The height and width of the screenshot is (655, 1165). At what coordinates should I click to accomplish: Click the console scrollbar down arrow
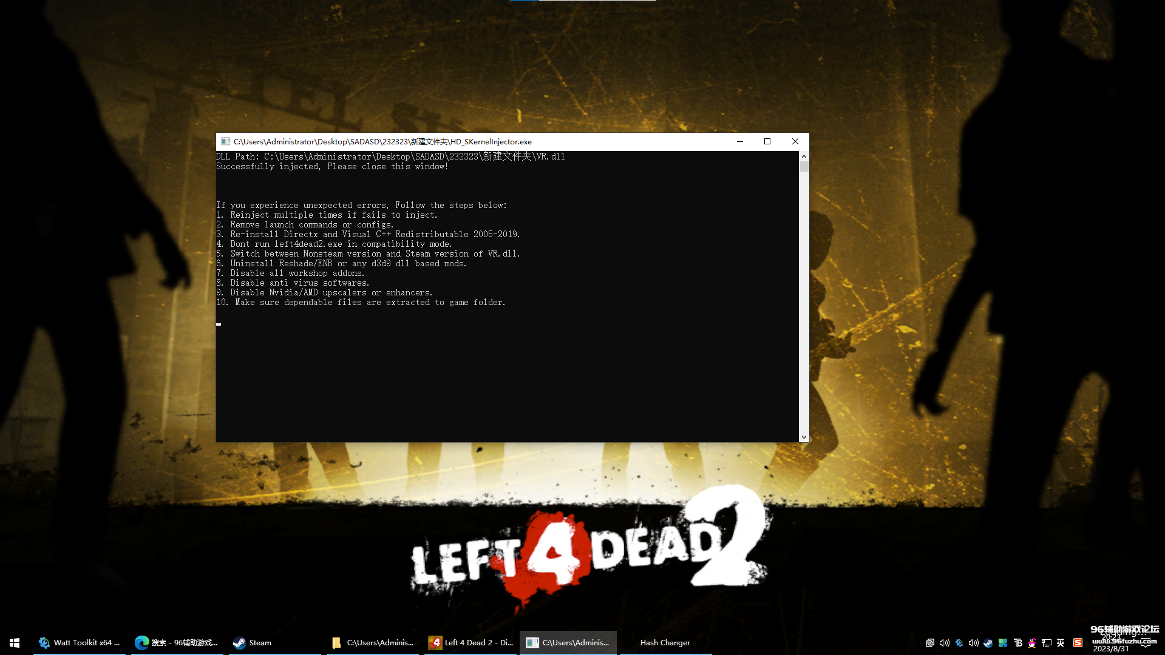pos(804,437)
